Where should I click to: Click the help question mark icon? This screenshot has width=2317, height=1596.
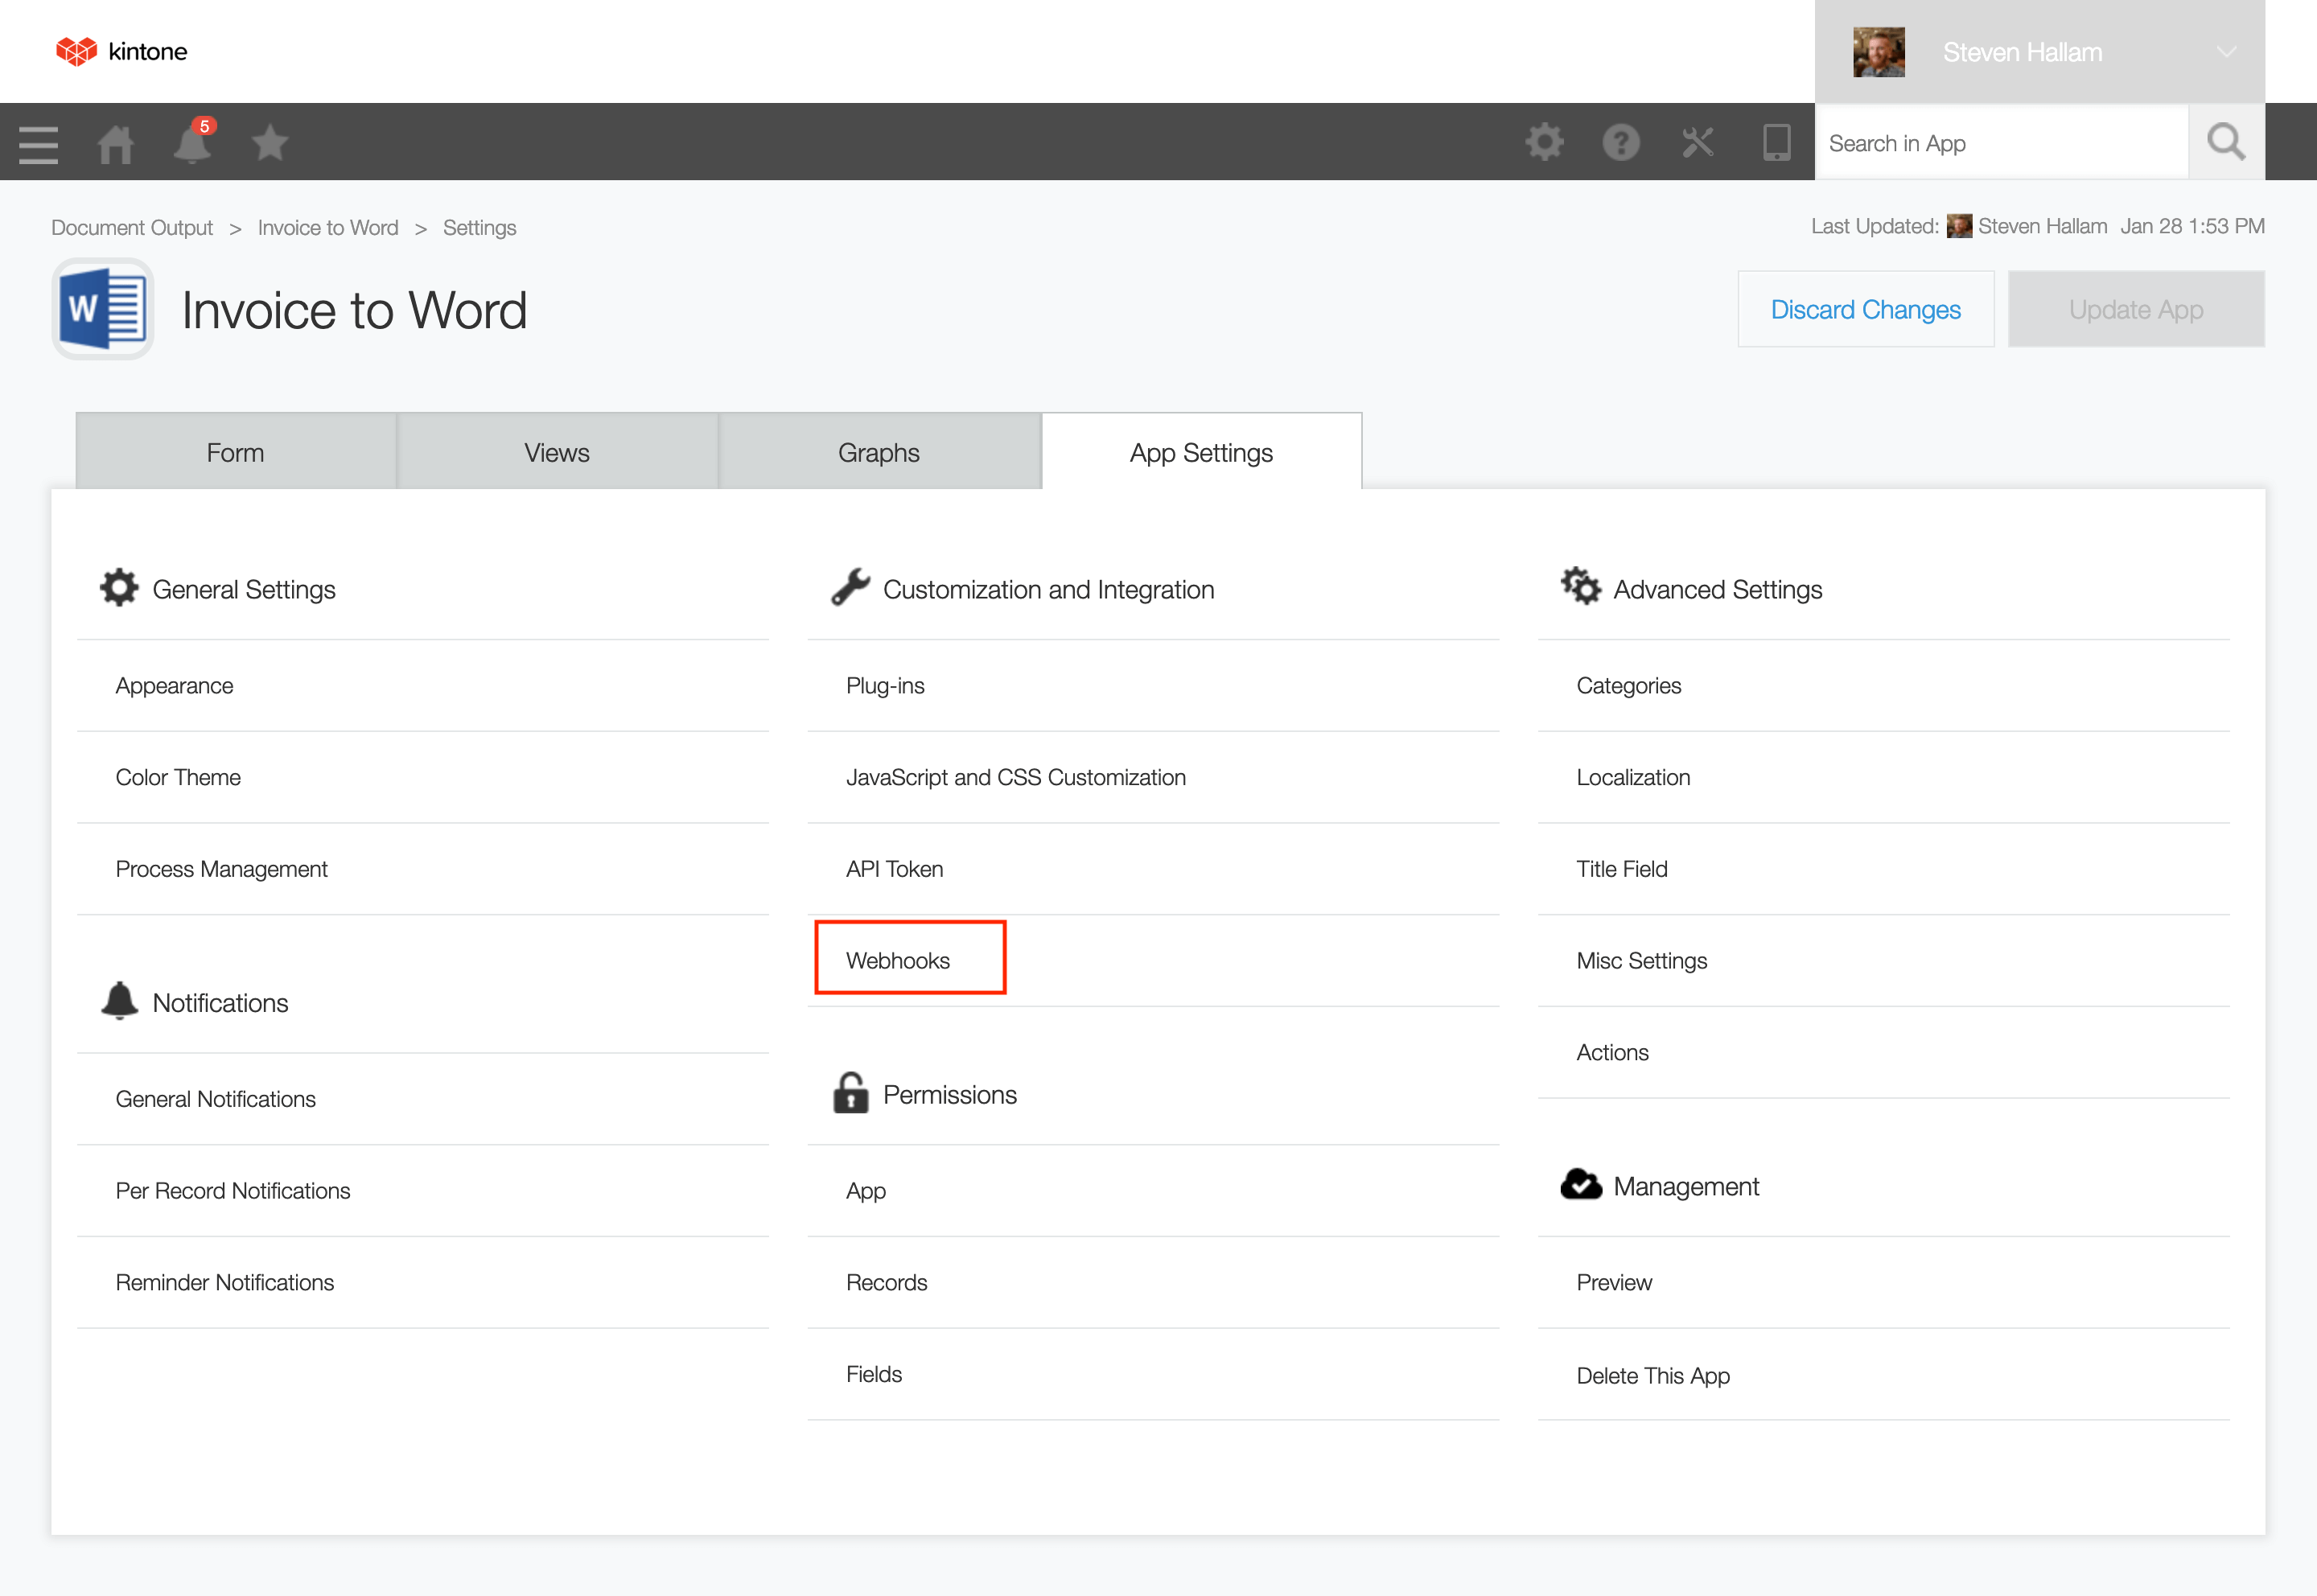pos(1621,142)
